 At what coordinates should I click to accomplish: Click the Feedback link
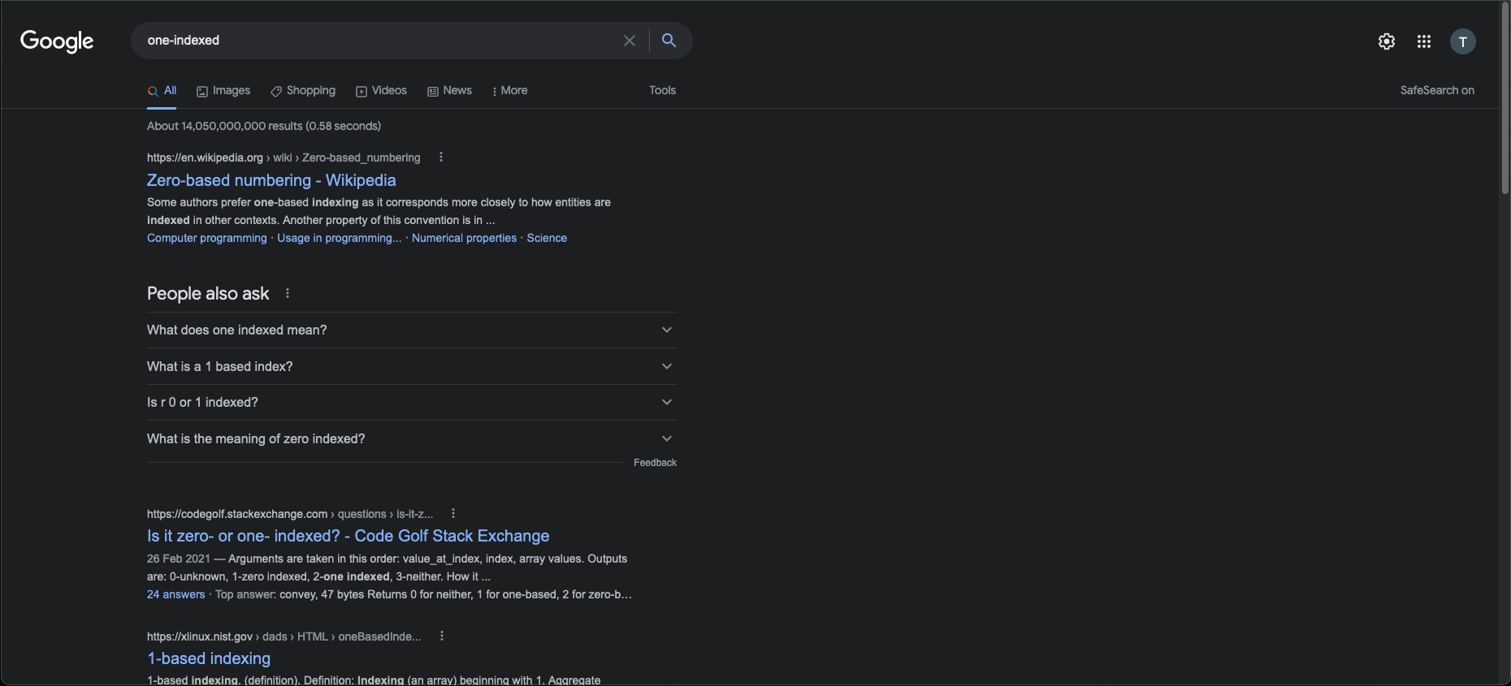point(655,463)
